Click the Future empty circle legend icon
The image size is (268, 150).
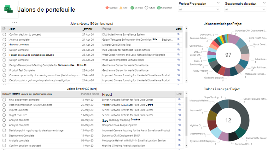[146, 8]
